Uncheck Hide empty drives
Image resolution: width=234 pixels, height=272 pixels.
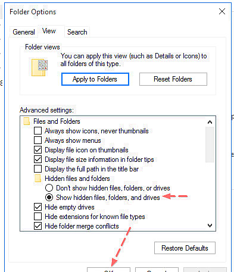pyautogui.click(x=38, y=207)
